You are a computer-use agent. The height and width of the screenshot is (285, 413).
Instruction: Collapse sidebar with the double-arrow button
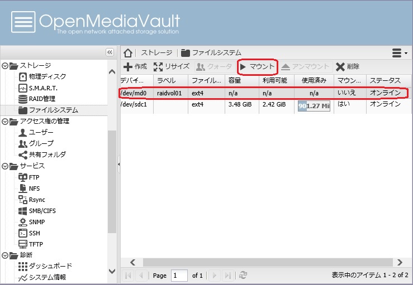click(x=110, y=52)
